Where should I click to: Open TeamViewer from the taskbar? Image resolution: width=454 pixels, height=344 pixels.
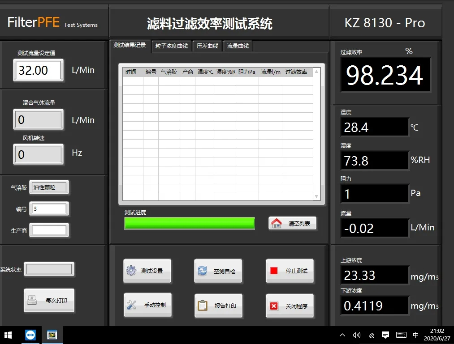[30, 335]
